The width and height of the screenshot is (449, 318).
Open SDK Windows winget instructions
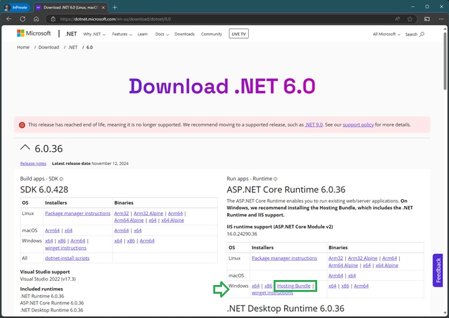click(65, 248)
